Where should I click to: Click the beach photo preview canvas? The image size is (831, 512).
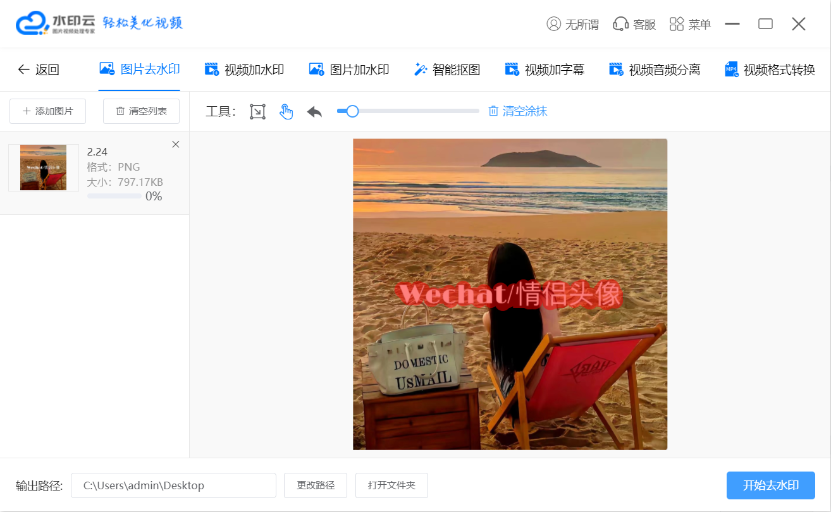click(510, 294)
